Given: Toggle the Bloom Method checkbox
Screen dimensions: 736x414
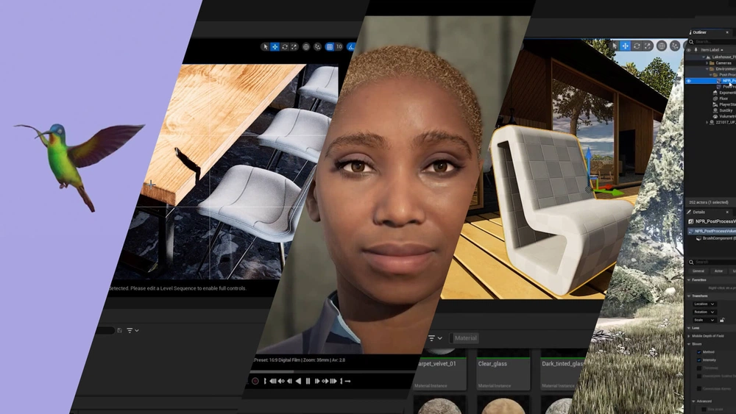Looking at the screenshot, I should tap(699, 351).
